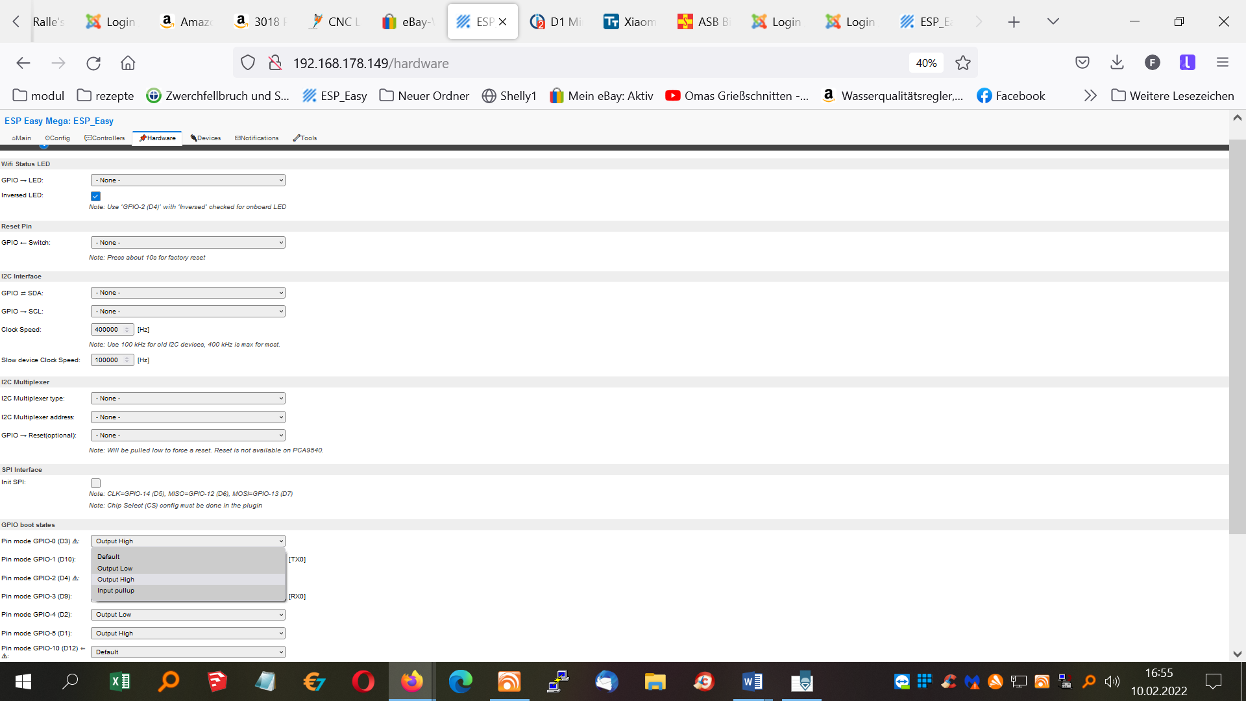Viewport: 1246px width, 701px height.
Task: Open the GPIO SDA dropdown
Action: pyautogui.click(x=188, y=293)
